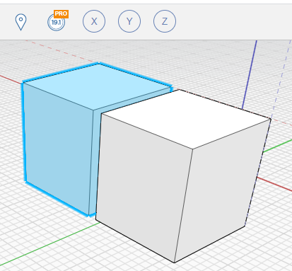Image resolution: width=292 pixels, height=271 pixels.
Task: Select the white cube's top face
Action: pyautogui.click(x=186, y=119)
